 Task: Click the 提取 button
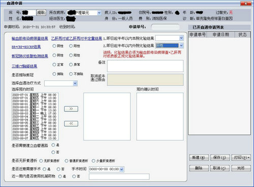pyautogui.click(x=41, y=13)
